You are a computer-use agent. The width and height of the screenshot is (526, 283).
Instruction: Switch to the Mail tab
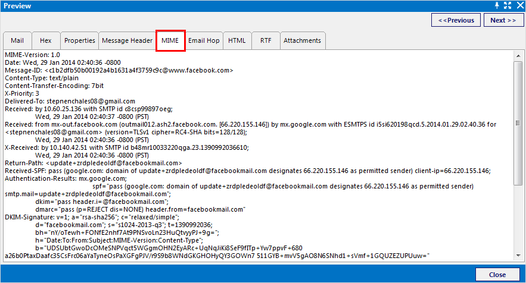click(17, 40)
